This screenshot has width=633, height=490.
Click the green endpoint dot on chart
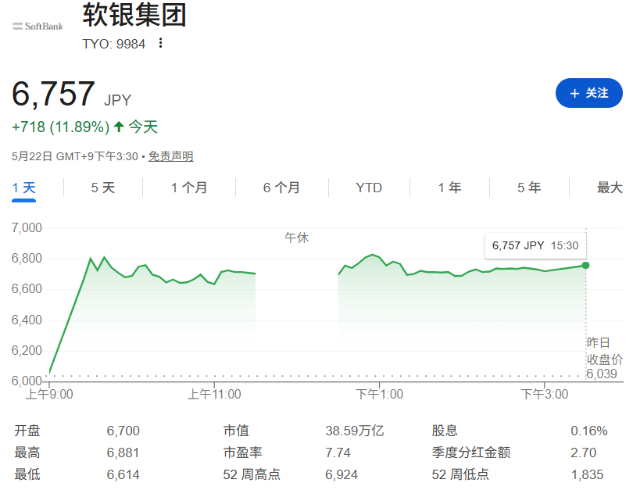point(585,265)
